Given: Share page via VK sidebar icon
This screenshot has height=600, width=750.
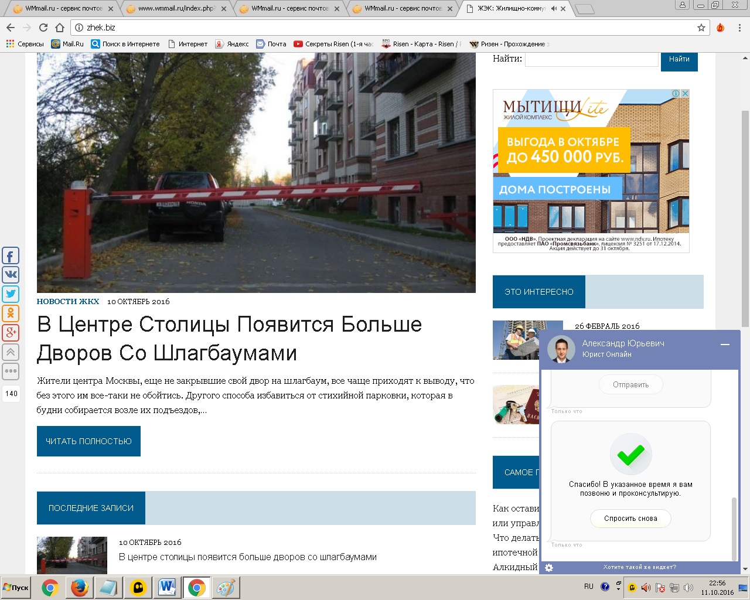Looking at the screenshot, I should 11,275.
